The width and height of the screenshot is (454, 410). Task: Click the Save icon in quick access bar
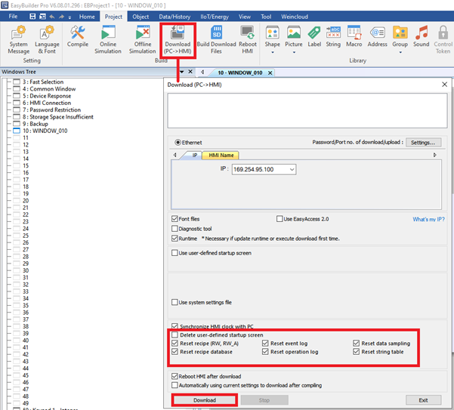[32, 17]
